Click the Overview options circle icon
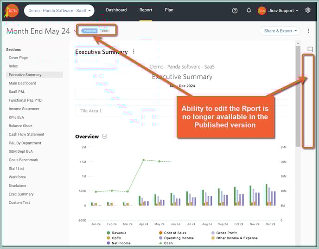The image size is (319, 249). click(104, 136)
